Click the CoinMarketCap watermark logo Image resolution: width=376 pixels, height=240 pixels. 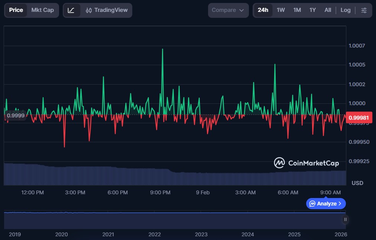coord(307,163)
